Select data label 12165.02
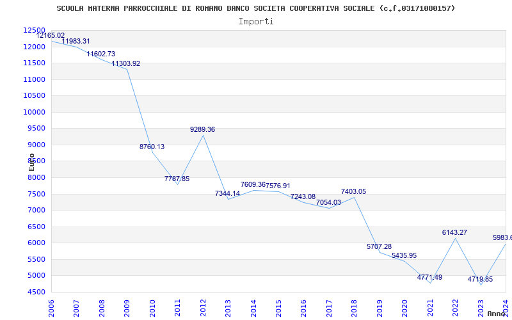Viewport: 512px width, 320px height. point(51,35)
